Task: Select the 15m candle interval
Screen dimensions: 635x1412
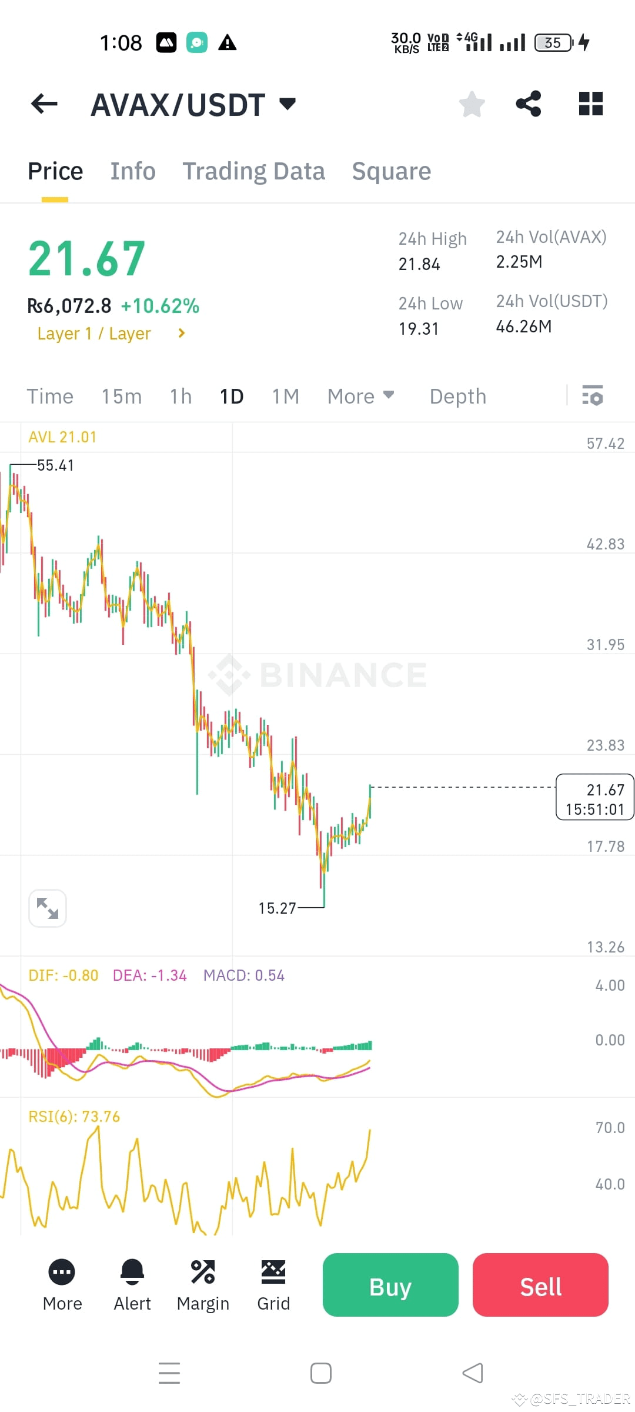Action: (x=121, y=396)
